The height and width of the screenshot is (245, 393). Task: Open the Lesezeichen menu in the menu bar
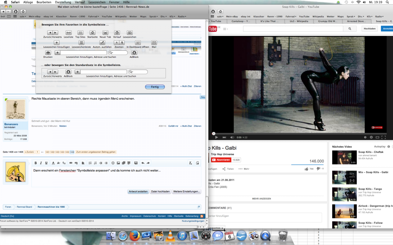(x=97, y=2)
